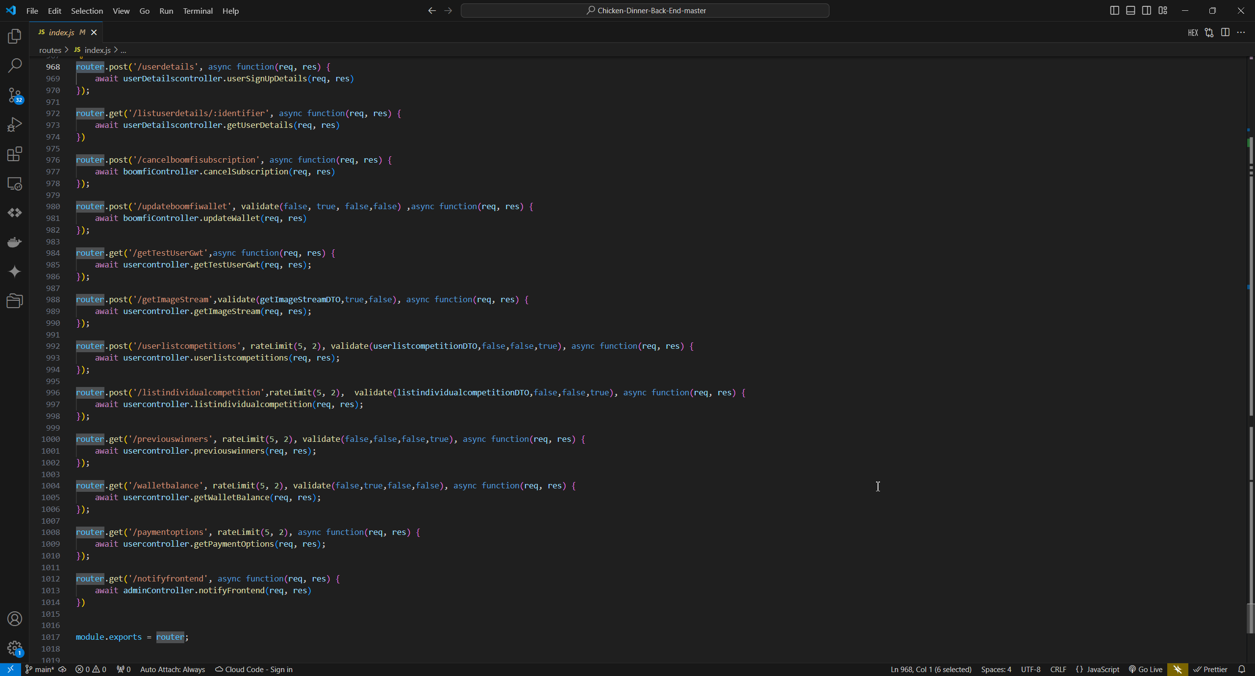Click the Go Live status button

1146,669
